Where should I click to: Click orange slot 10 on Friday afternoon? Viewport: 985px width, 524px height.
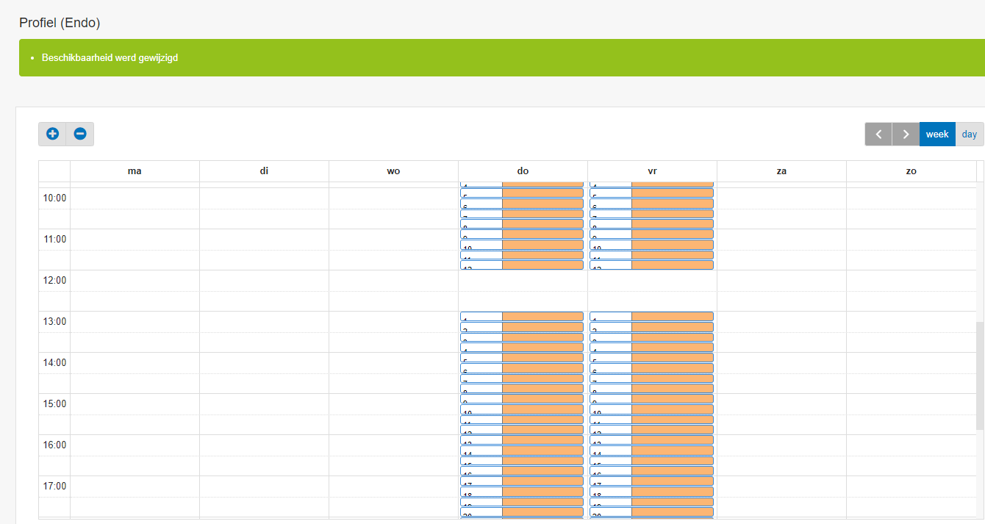[x=672, y=410]
